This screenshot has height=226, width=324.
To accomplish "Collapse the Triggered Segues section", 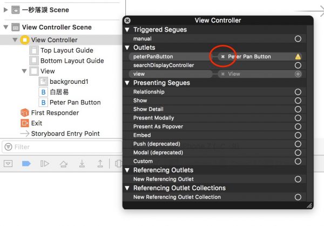I will pos(127,30).
